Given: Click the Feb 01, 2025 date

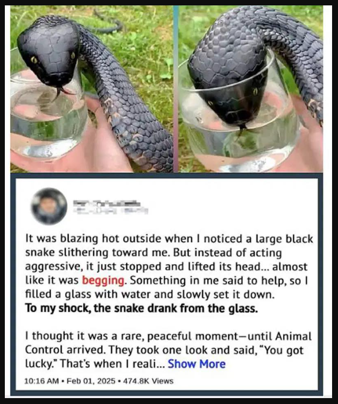Looking at the screenshot, I should coord(91,381).
